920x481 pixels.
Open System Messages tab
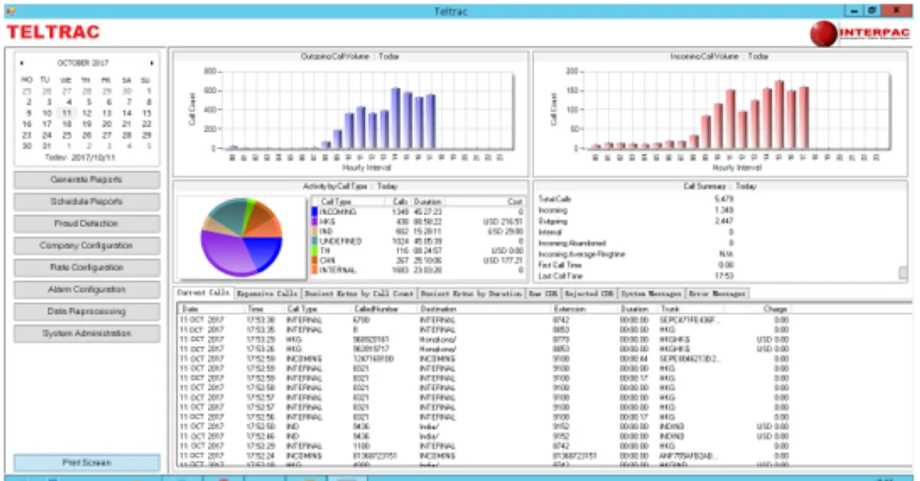tap(651, 293)
